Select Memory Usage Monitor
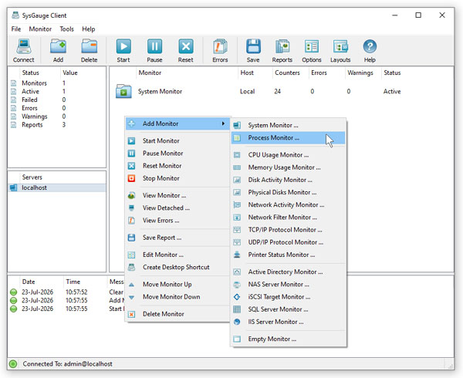This screenshot has width=463, height=378. [288, 167]
